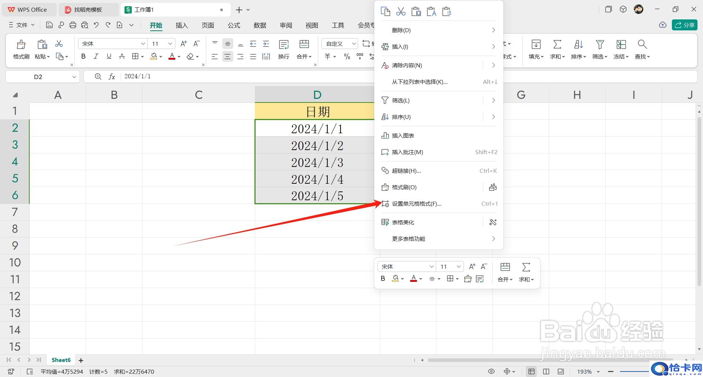Click the decrease indent icon

coord(253,44)
